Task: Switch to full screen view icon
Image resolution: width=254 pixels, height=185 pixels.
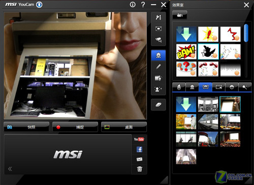Action: click(158, 28)
